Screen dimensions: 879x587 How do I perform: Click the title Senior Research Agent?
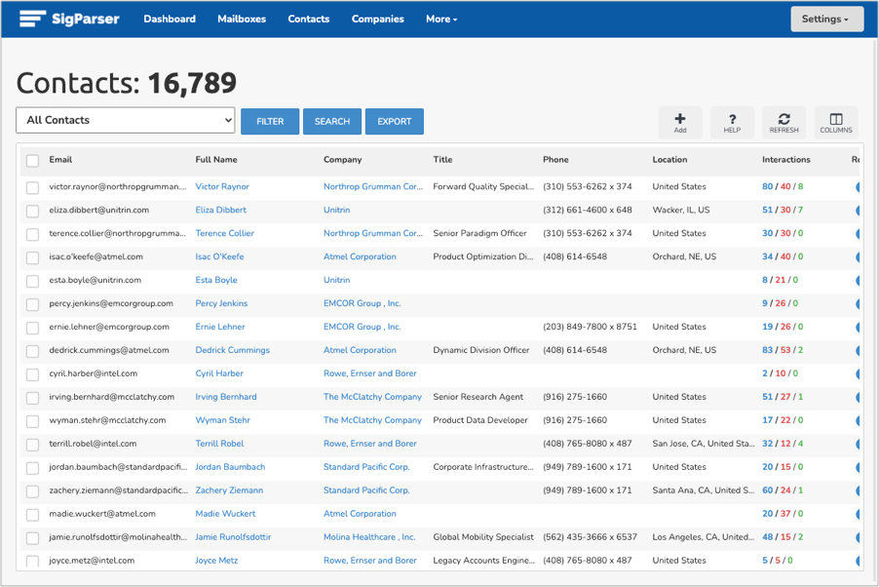click(478, 397)
